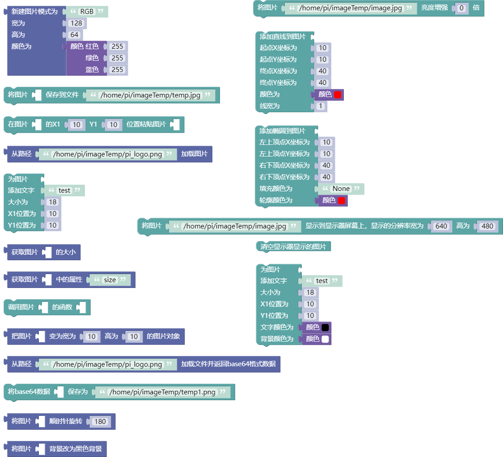Edit the temp1.png save path
503x457 pixels.
(x=162, y=392)
